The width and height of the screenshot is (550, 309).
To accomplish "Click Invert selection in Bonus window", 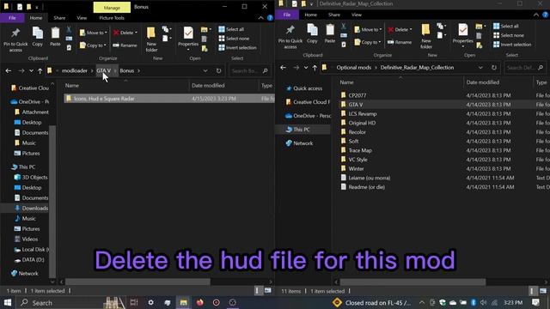I will coord(237,48).
